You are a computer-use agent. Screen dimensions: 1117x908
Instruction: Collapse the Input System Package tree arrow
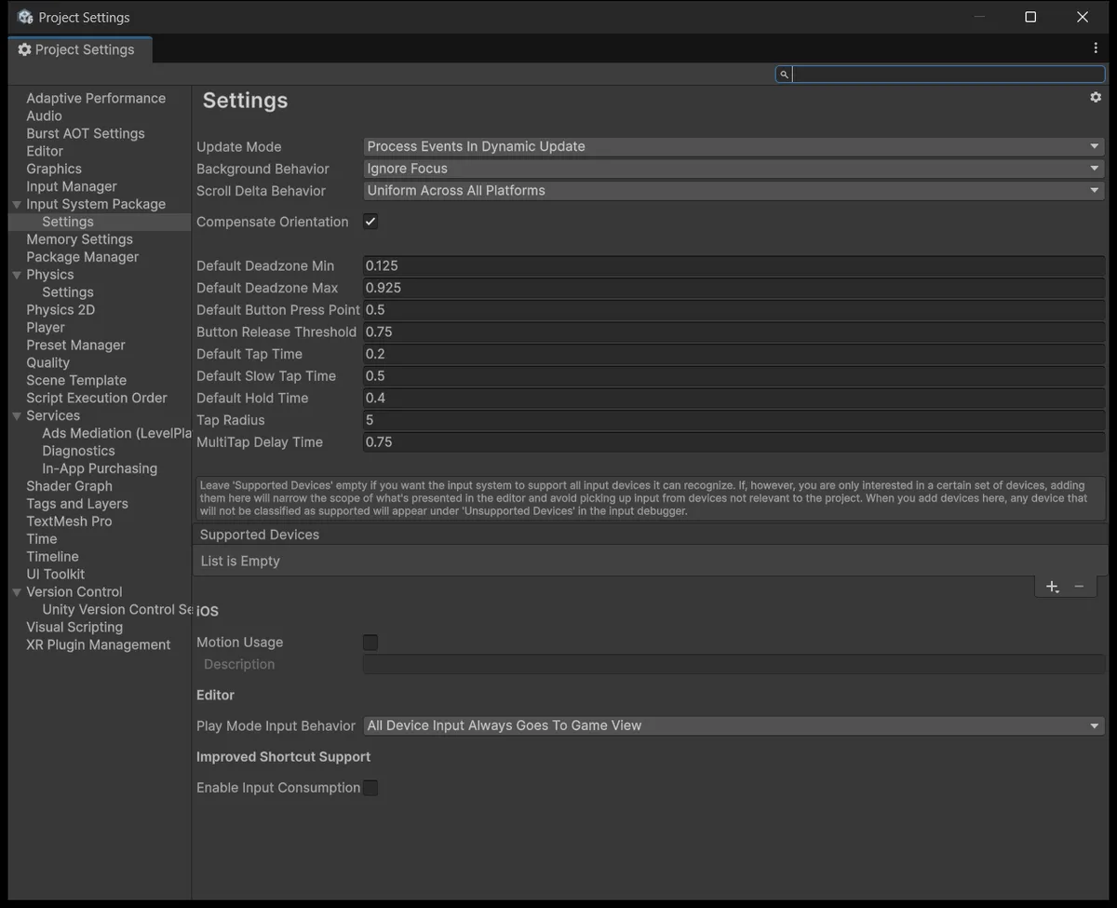tap(17, 204)
